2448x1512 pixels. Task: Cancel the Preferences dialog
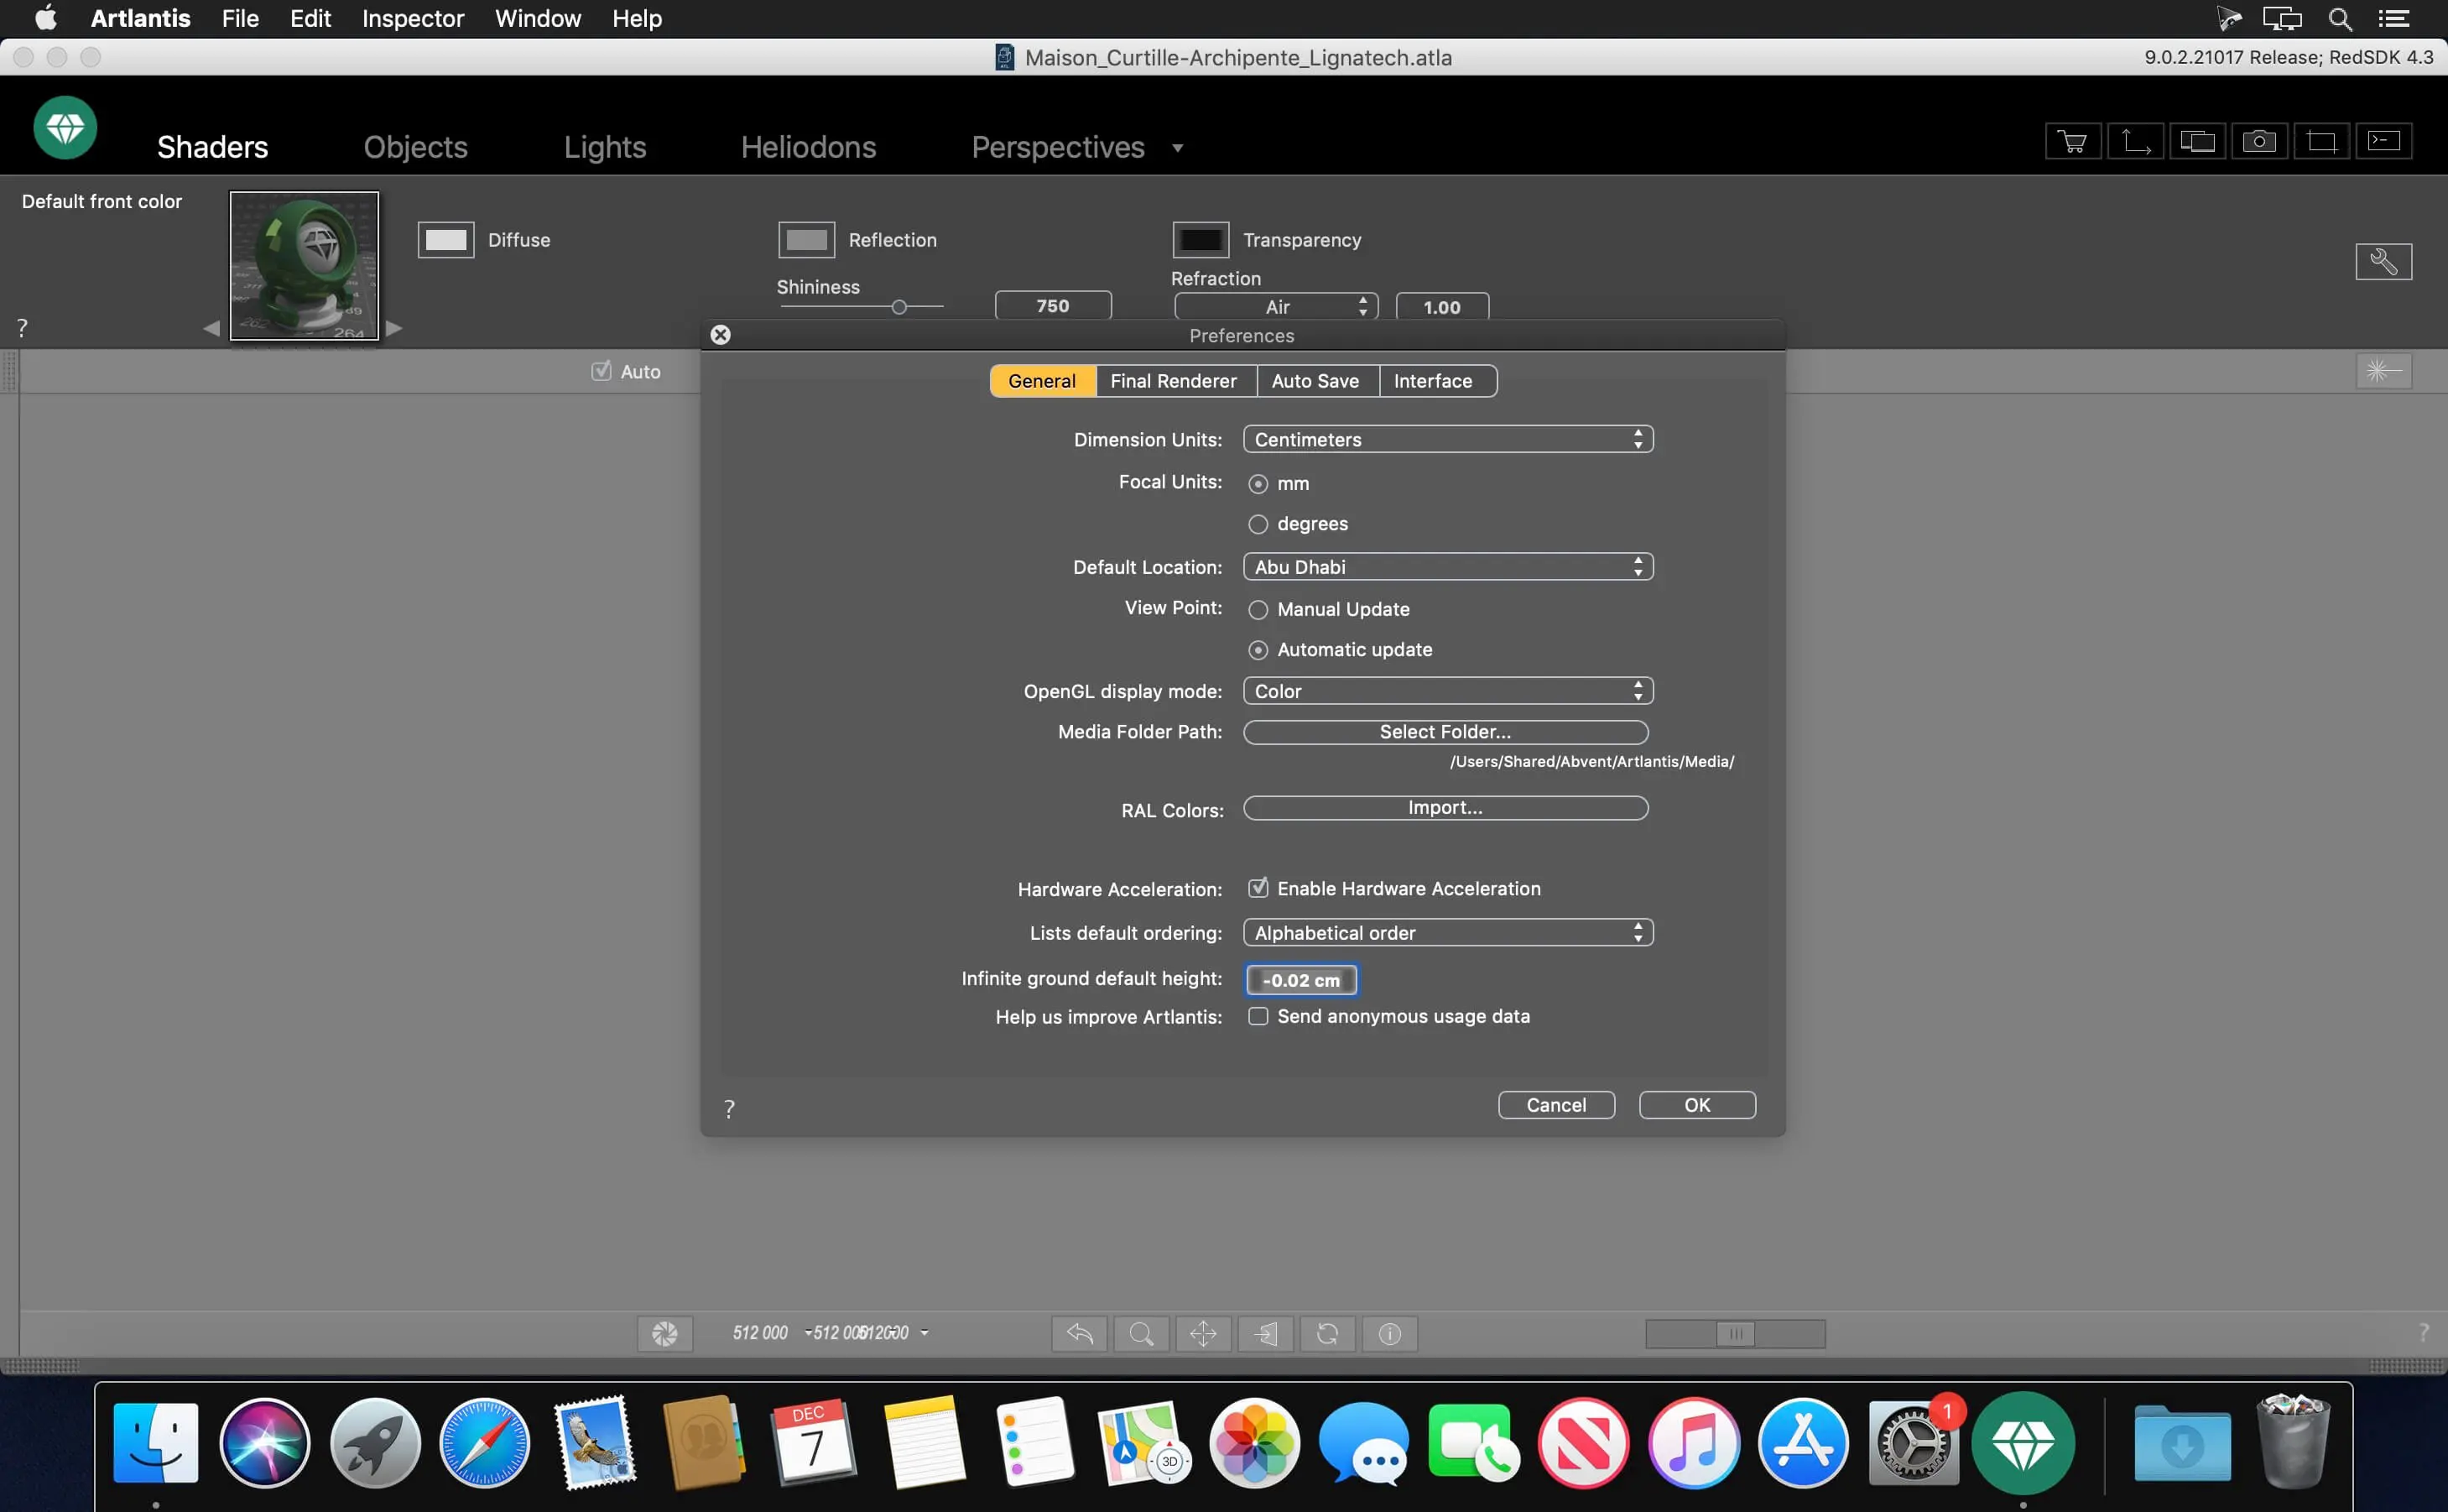[x=1555, y=1104]
